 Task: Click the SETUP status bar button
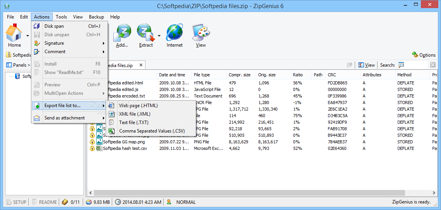pyautogui.click(x=16, y=202)
